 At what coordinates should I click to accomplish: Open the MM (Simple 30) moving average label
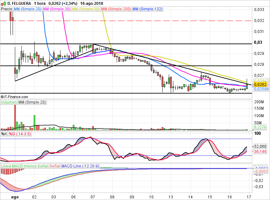pyautogui.click(x=57, y=9)
